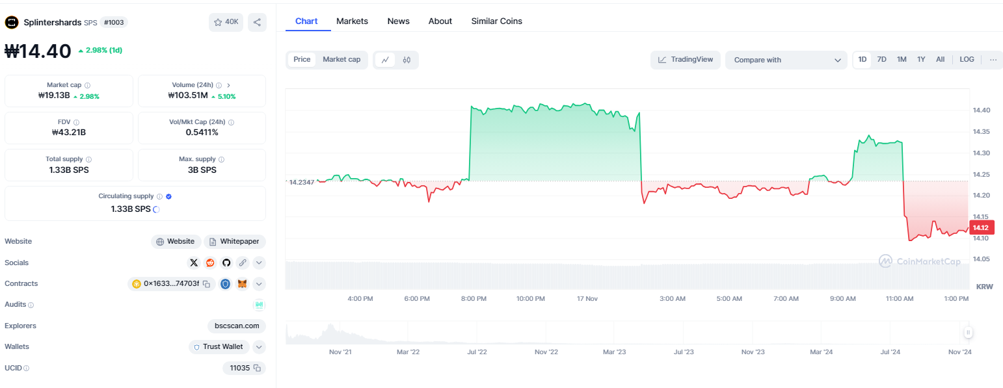
Task: Open the GitHub social link
Action: (226, 263)
